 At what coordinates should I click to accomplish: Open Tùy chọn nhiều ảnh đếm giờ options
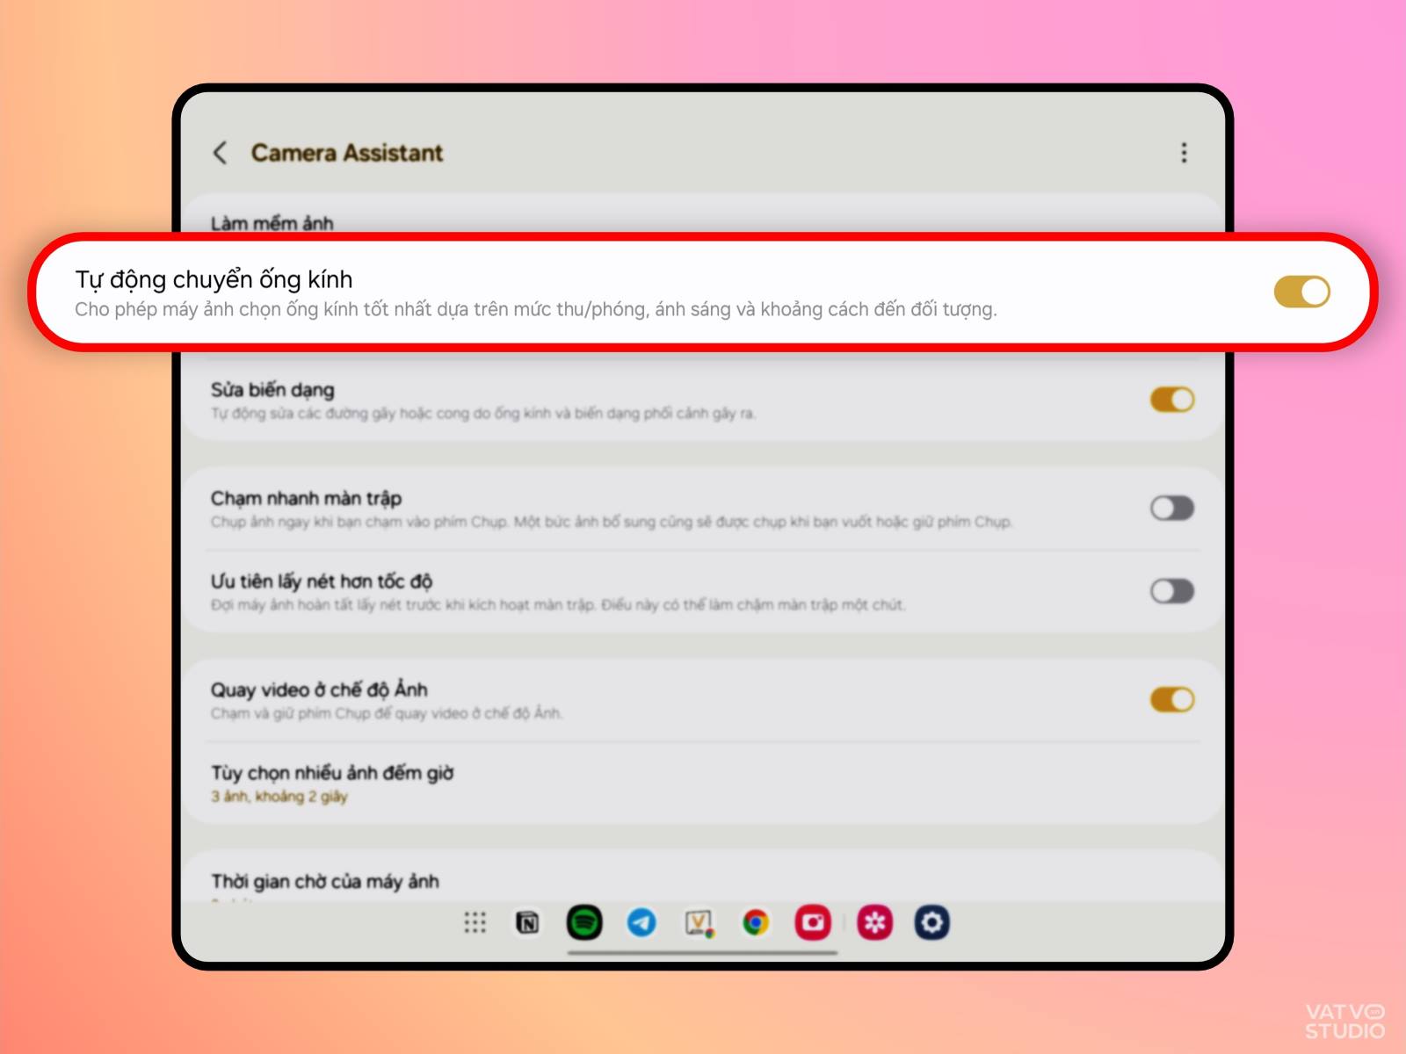click(x=703, y=783)
